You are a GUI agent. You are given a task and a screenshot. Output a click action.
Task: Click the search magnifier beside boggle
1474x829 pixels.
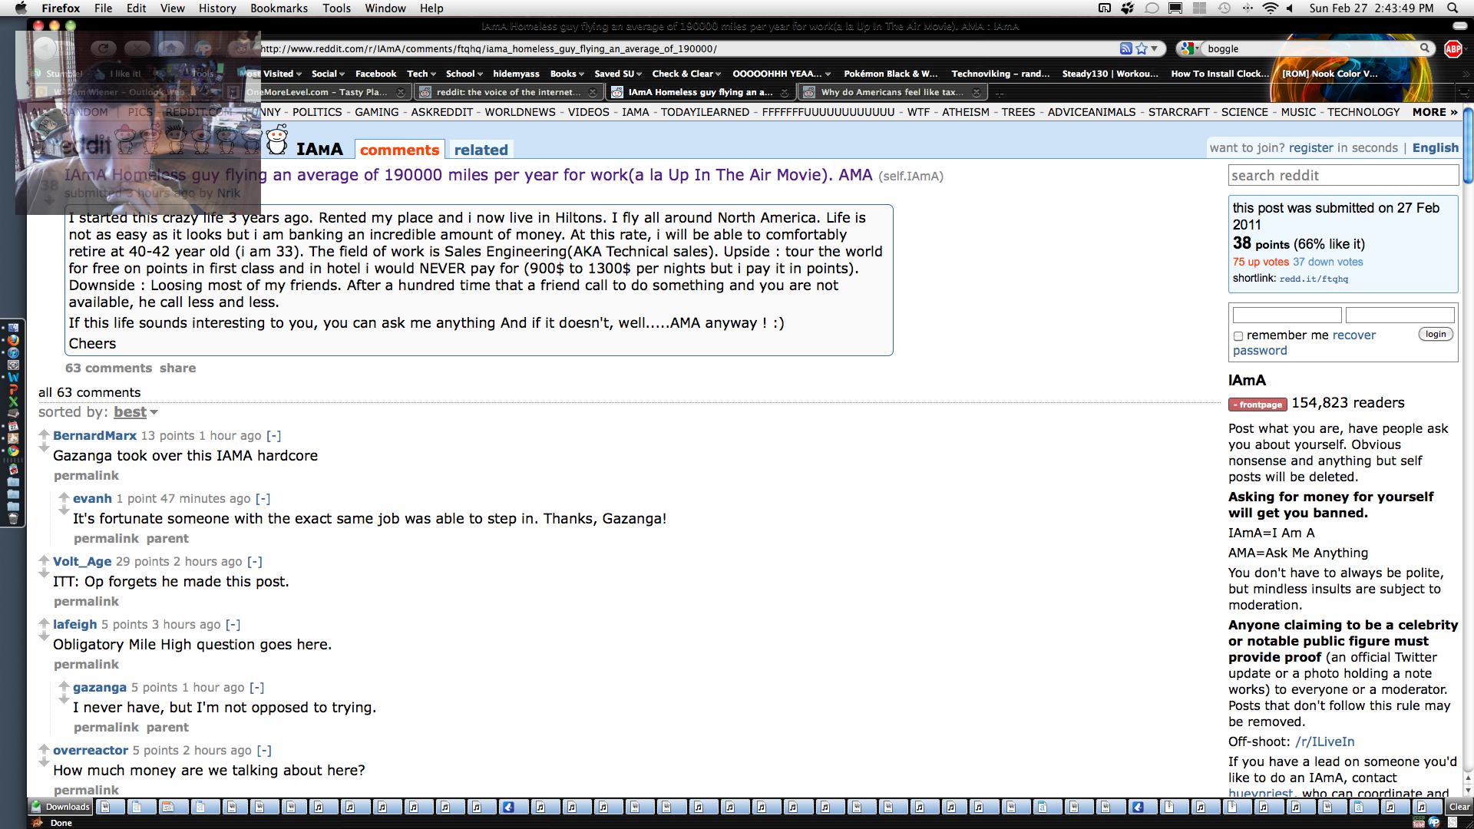coord(1425,48)
